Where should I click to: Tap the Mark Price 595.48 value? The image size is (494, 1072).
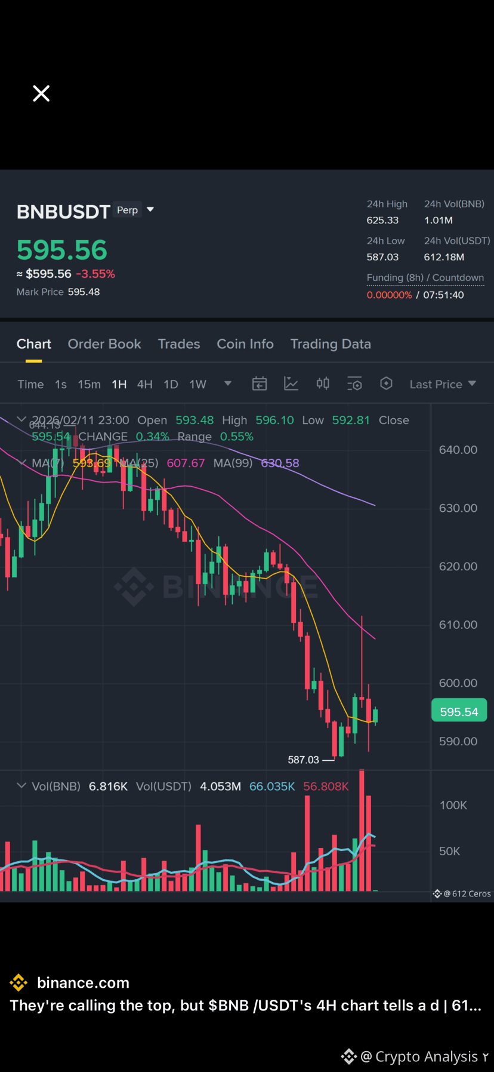pyautogui.click(x=84, y=292)
